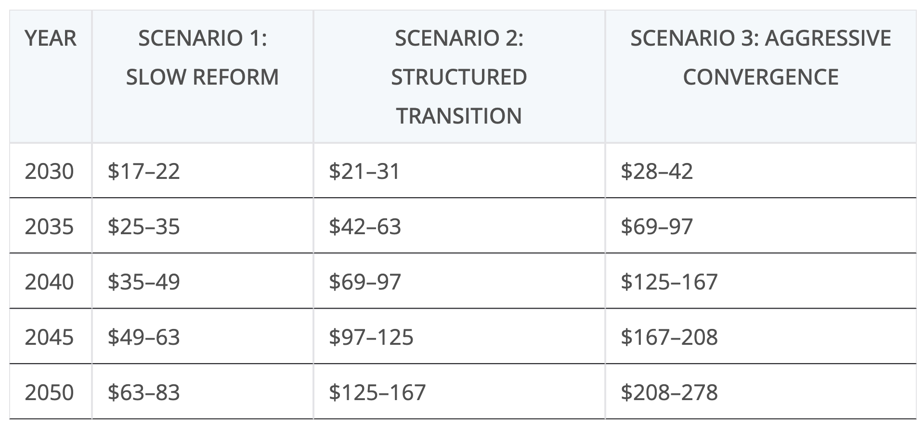Click the YEAR column header
The image size is (924, 428).
point(51,38)
